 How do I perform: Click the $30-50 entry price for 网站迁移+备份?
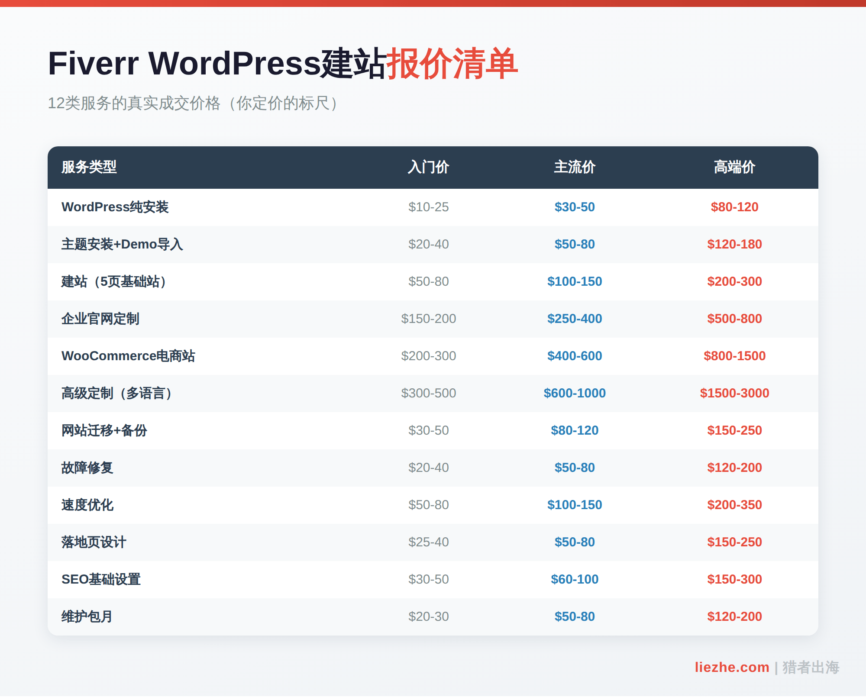(428, 430)
